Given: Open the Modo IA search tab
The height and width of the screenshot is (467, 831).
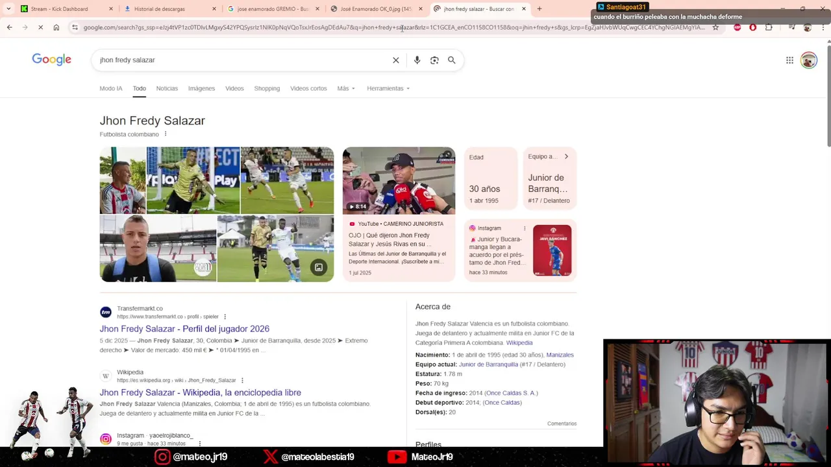Looking at the screenshot, I should click(110, 88).
